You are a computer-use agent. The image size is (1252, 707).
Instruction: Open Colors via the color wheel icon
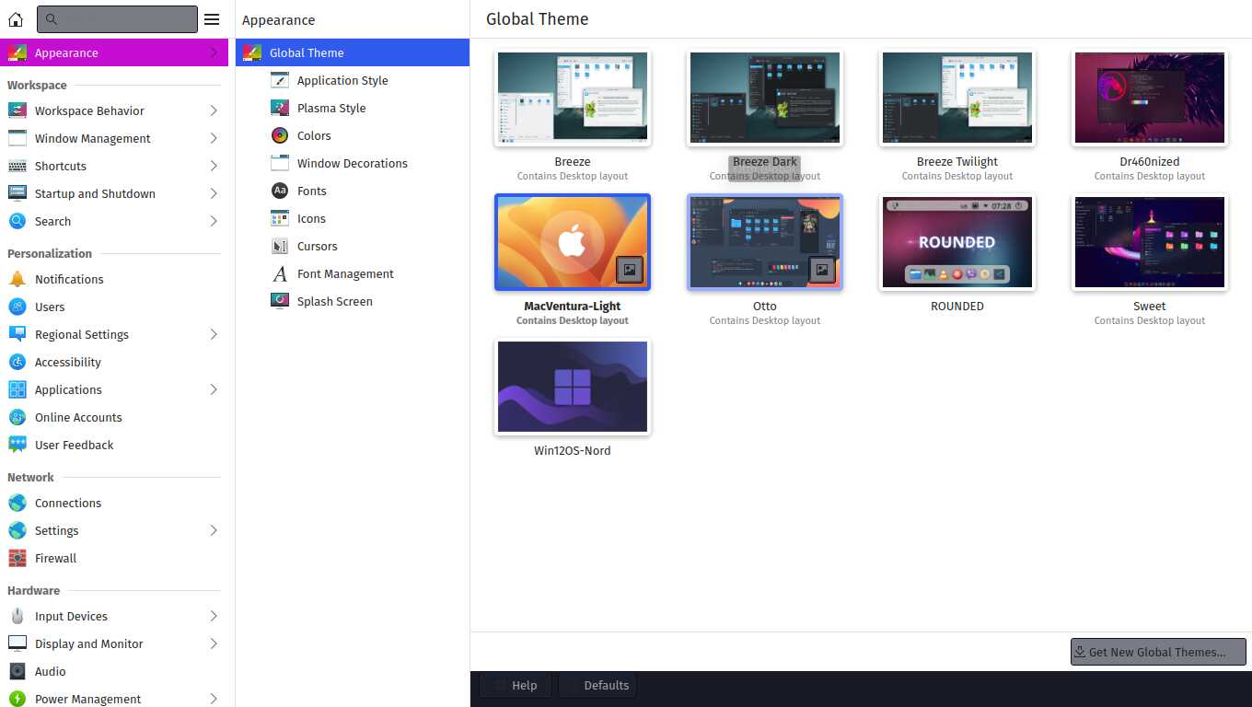[x=280, y=135]
